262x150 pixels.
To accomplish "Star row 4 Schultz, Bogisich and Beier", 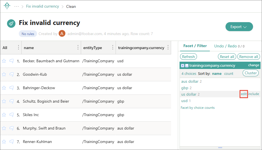I will point(4,101).
